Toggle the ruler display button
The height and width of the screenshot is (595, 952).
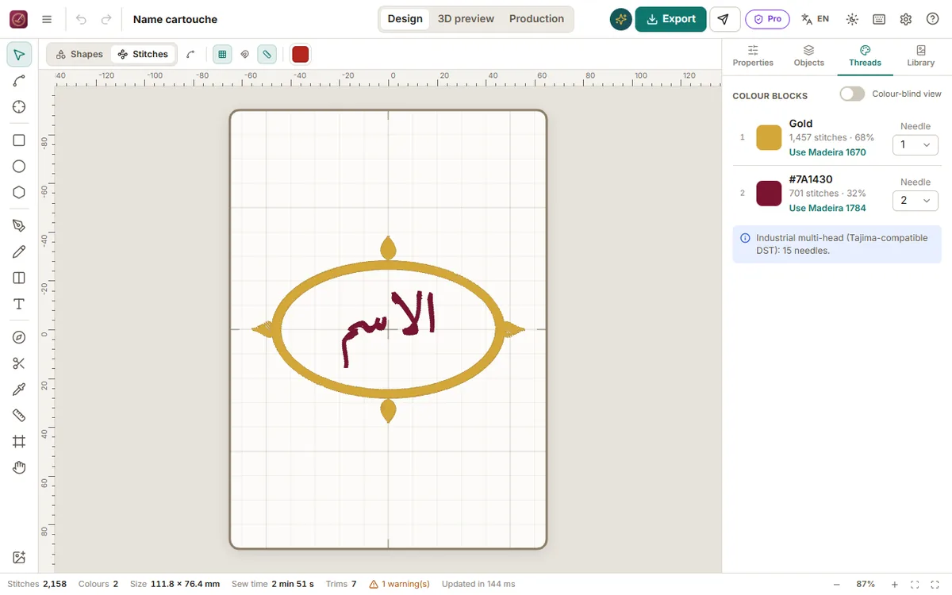267,54
